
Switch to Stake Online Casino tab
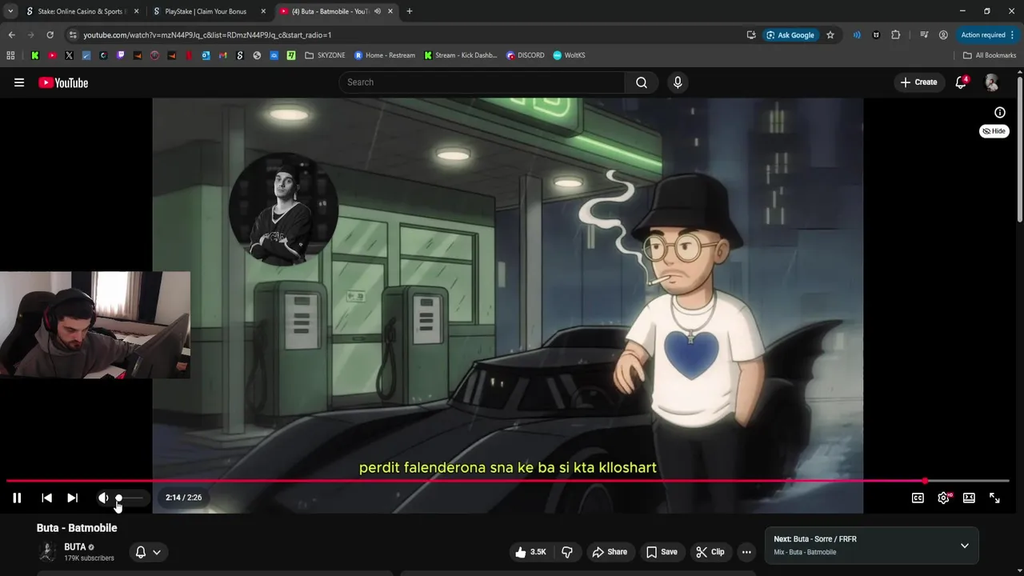click(82, 11)
